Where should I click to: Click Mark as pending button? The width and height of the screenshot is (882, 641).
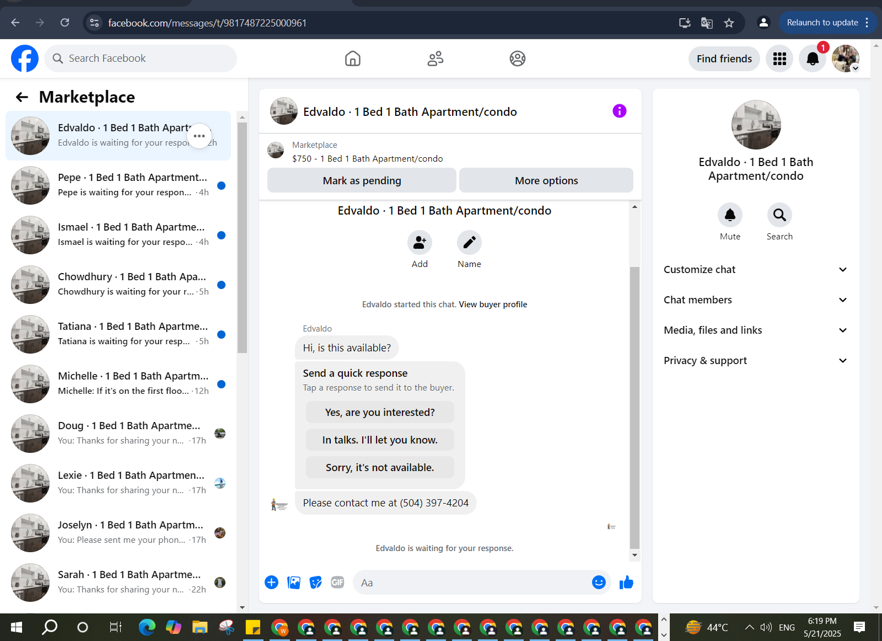pos(362,180)
